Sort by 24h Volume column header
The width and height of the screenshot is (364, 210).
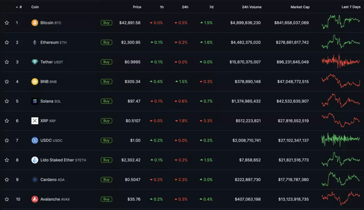click(x=251, y=7)
